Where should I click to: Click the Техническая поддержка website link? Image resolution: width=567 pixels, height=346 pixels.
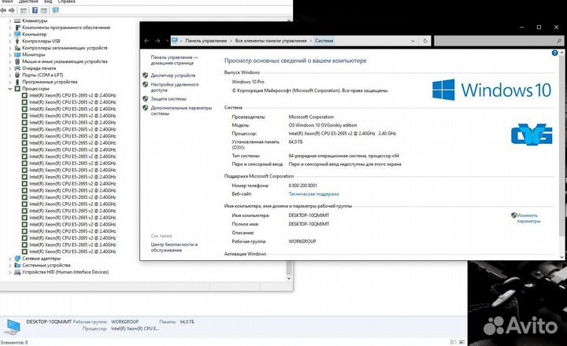(313, 193)
